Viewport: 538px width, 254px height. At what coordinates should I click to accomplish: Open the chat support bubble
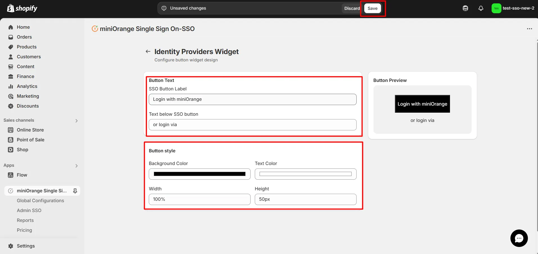519,238
